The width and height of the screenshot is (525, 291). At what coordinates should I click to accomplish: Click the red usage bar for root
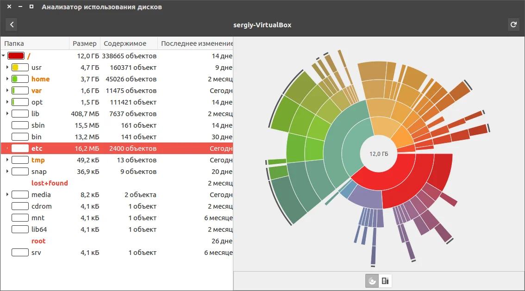point(16,56)
